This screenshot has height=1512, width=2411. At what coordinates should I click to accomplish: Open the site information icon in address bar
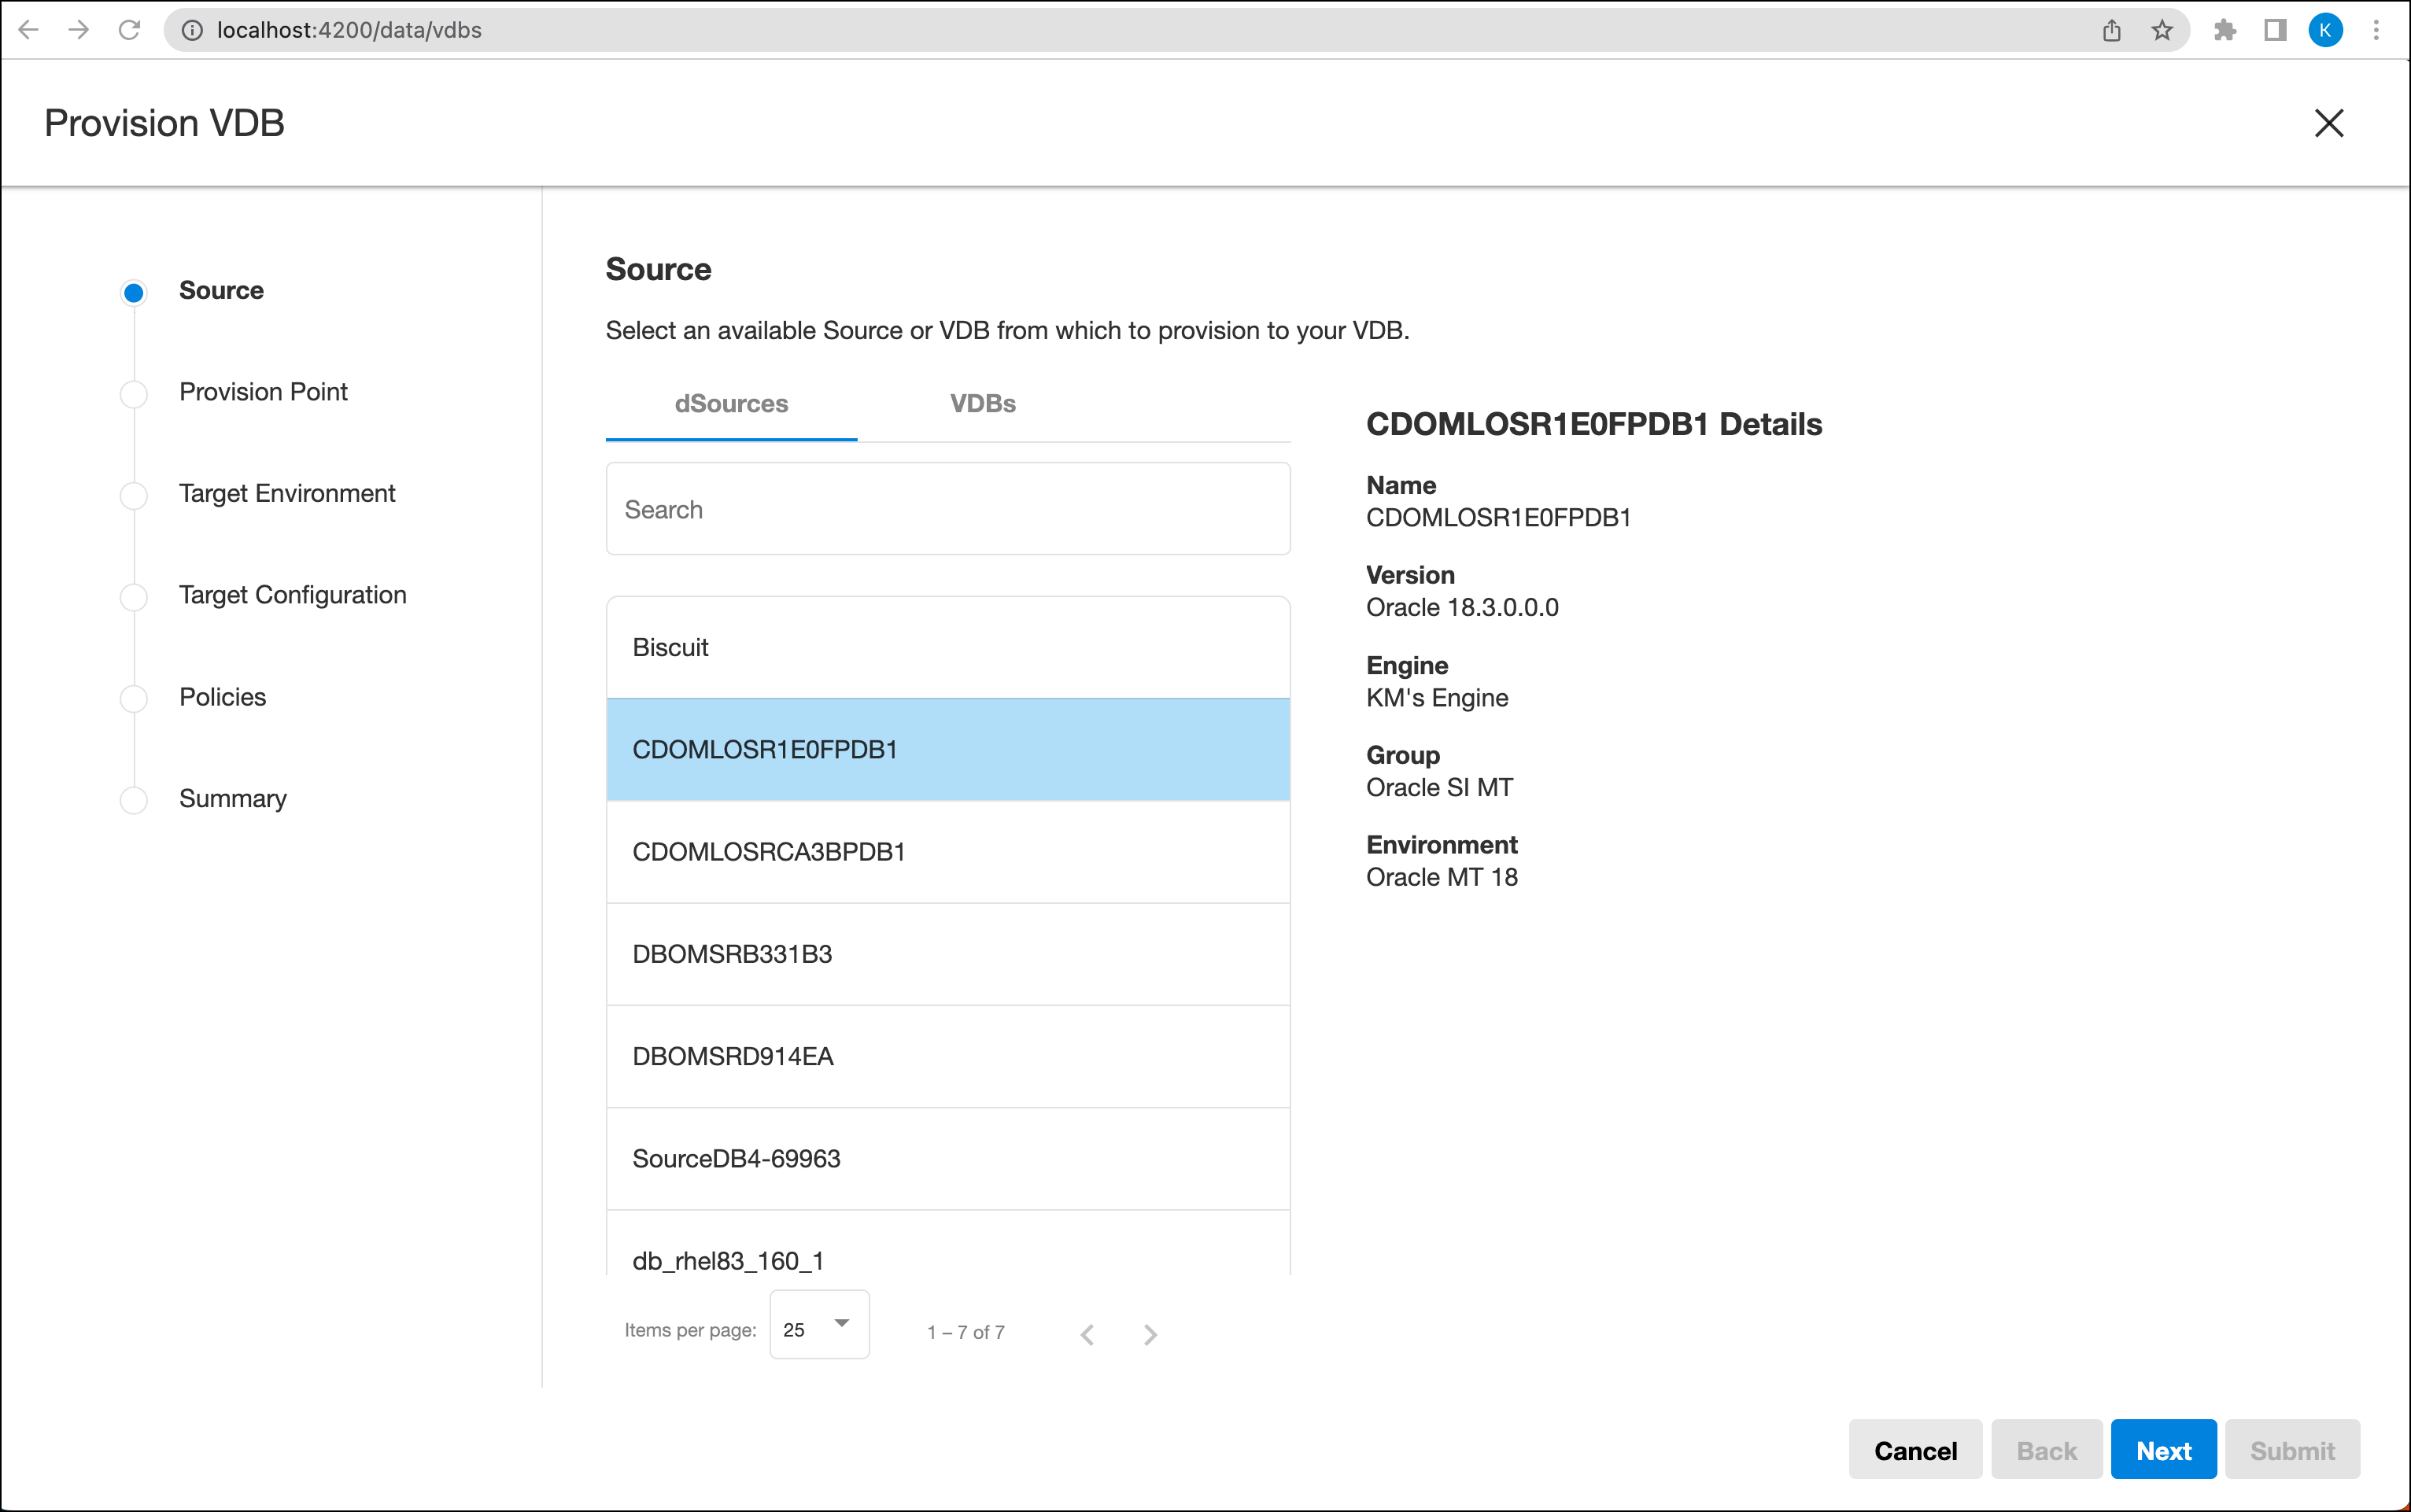pyautogui.click(x=191, y=30)
